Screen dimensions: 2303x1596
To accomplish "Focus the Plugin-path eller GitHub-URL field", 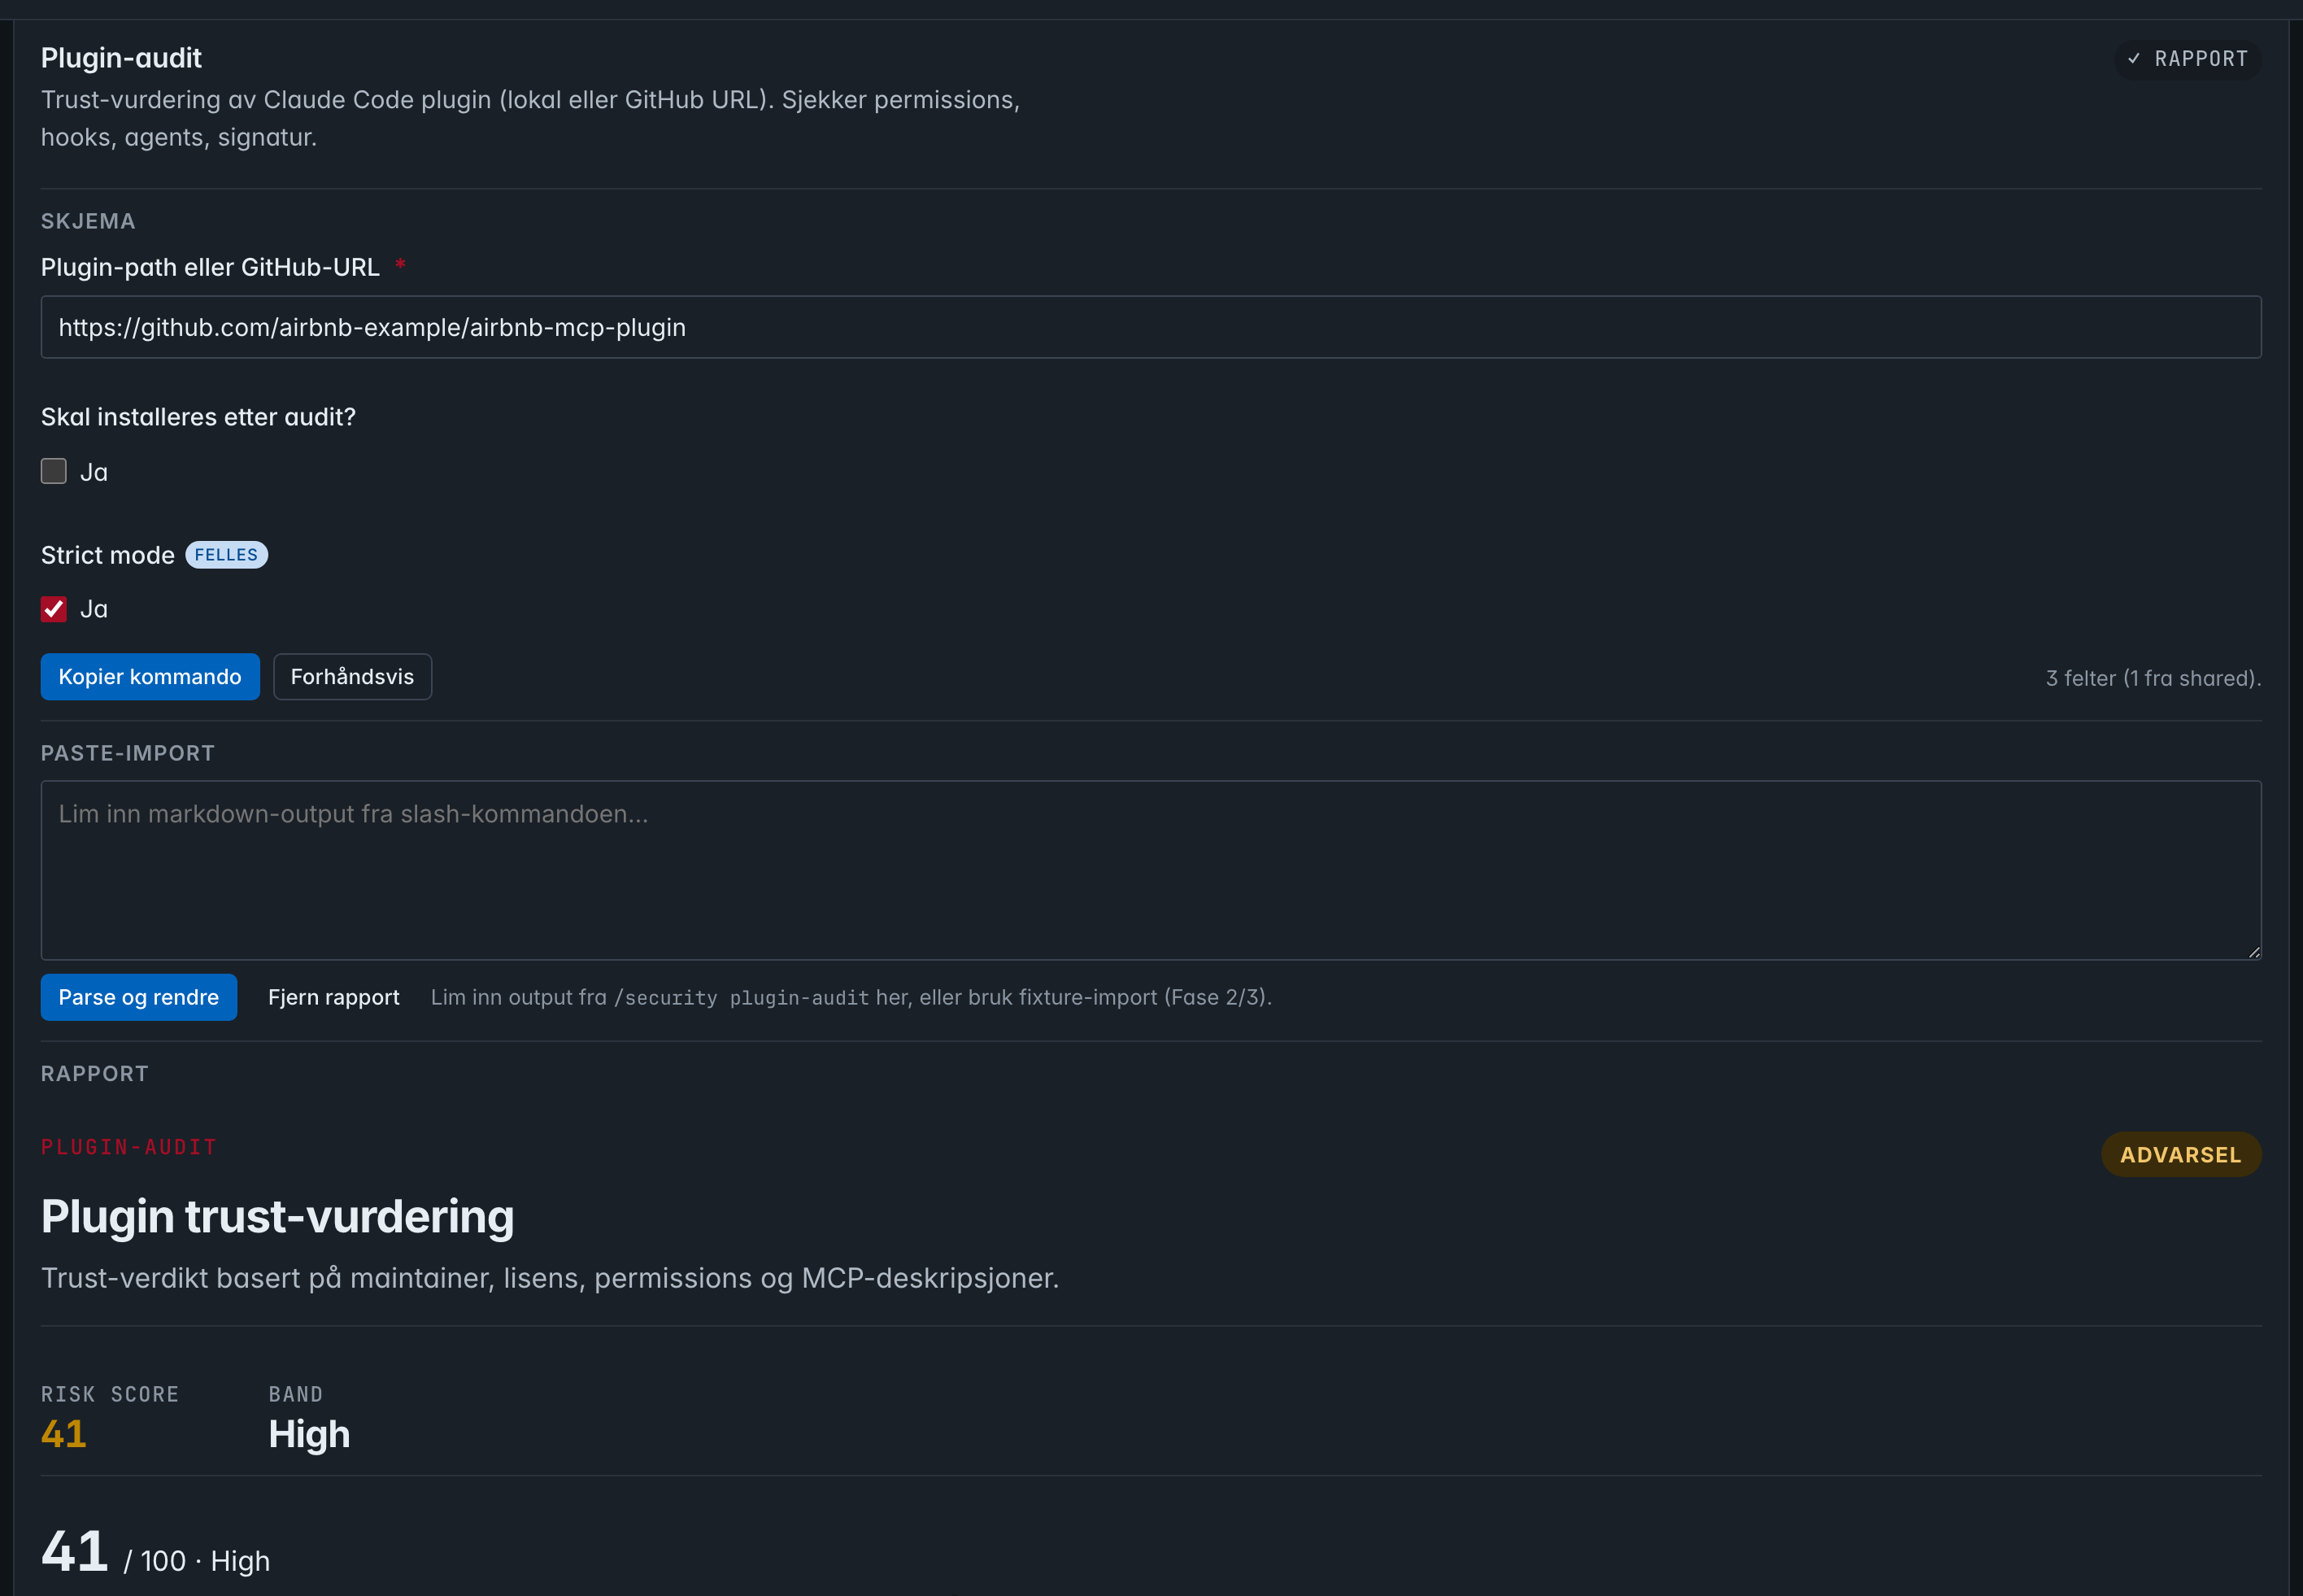I will tap(1151, 327).
